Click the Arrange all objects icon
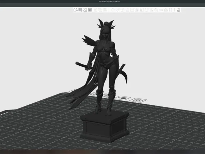205x154 pixels. pos(90,10)
